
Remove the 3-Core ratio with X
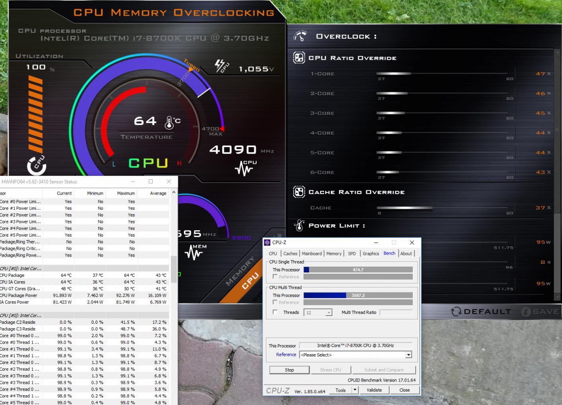tap(549, 113)
